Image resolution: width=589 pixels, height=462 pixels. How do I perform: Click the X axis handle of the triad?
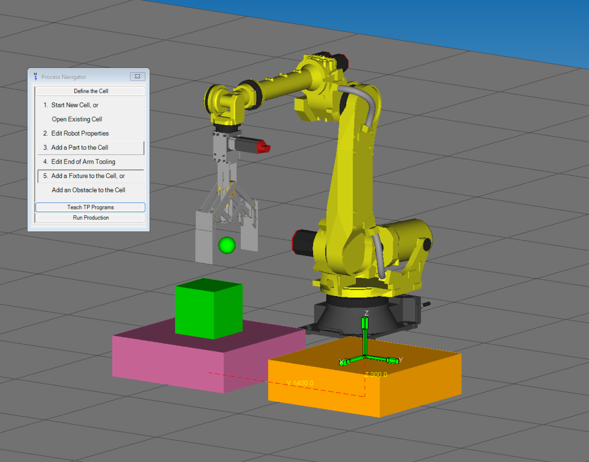click(344, 362)
